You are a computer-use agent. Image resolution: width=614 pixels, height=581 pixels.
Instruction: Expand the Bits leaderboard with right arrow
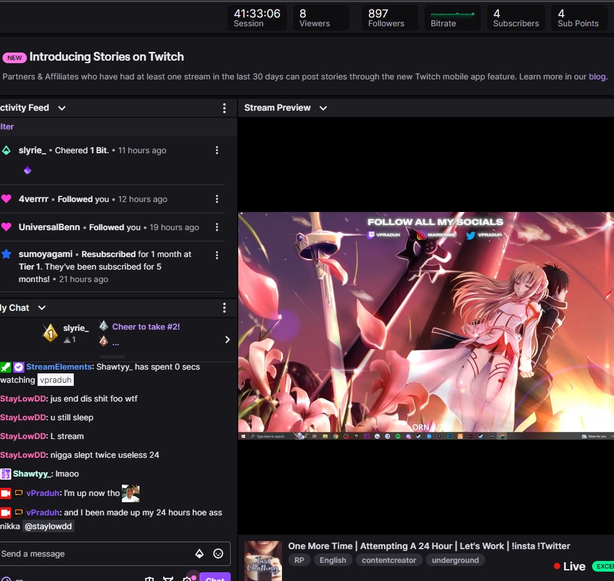click(x=227, y=340)
